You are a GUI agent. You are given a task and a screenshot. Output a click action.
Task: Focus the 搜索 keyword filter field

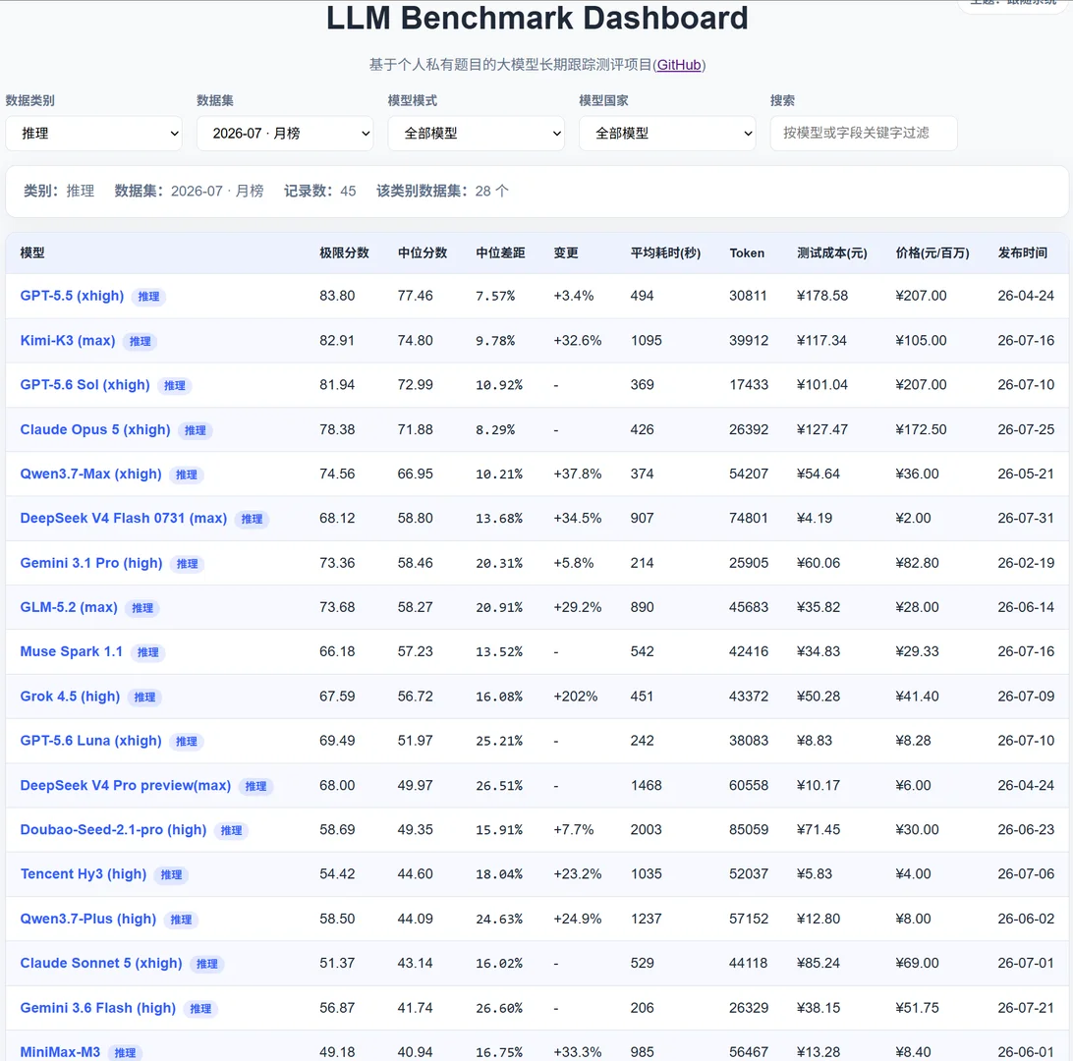[x=864, y=134]
